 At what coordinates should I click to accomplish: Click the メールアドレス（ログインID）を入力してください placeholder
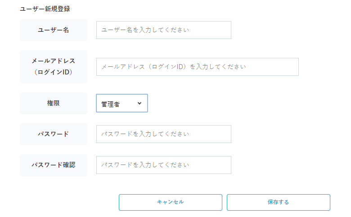174,67
